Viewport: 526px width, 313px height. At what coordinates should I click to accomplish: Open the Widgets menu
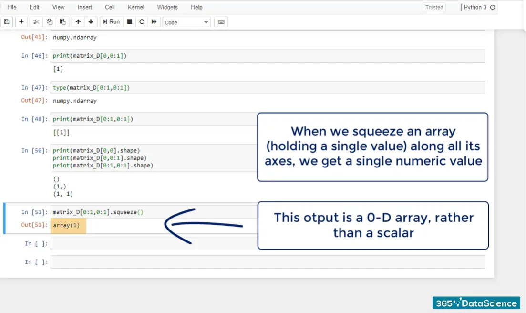[x=167, y=7]
